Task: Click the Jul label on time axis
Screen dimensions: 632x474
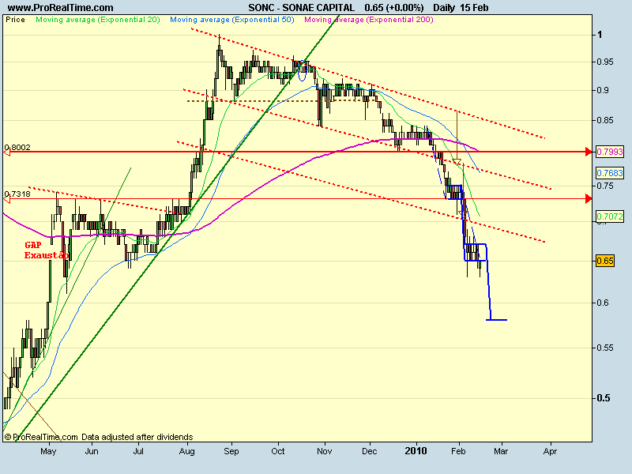Action: coord(138,451)
